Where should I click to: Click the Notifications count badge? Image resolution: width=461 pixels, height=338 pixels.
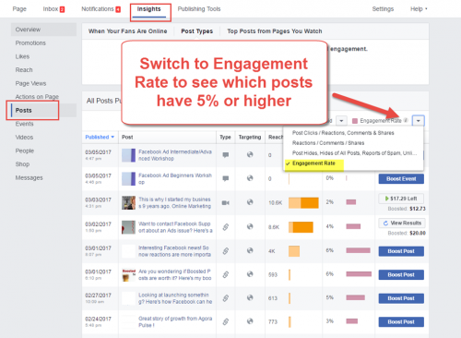tap(118, 9)
